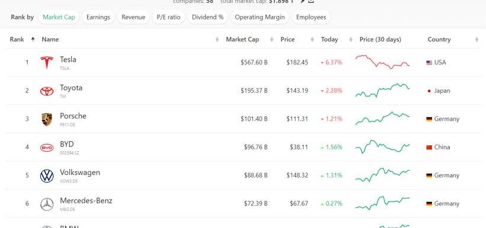486x228 pixels.
Task: Click the USA flag icon
Action: [x=429, y=63]
